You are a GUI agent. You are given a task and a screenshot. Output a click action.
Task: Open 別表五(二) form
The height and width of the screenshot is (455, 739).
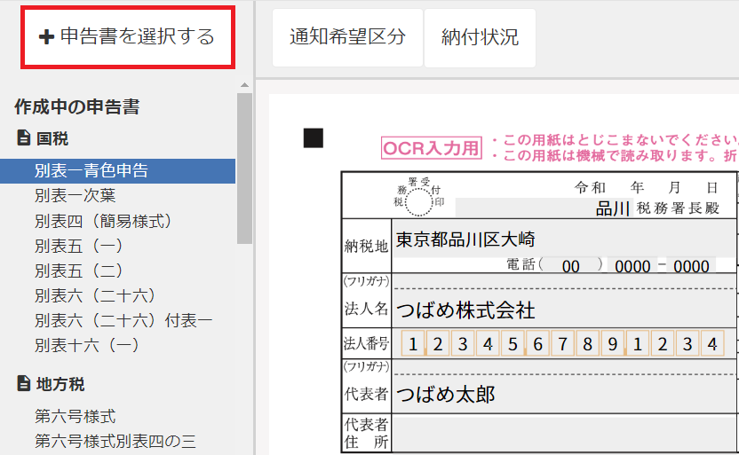pos(79,271)
